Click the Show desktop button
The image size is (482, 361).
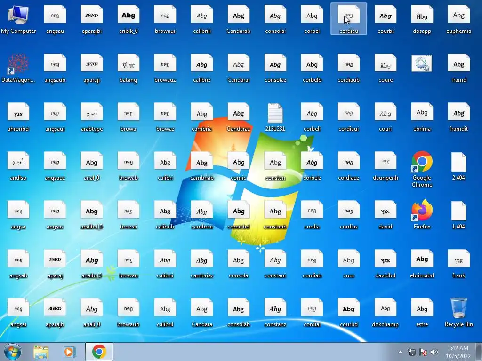(479, 352)
